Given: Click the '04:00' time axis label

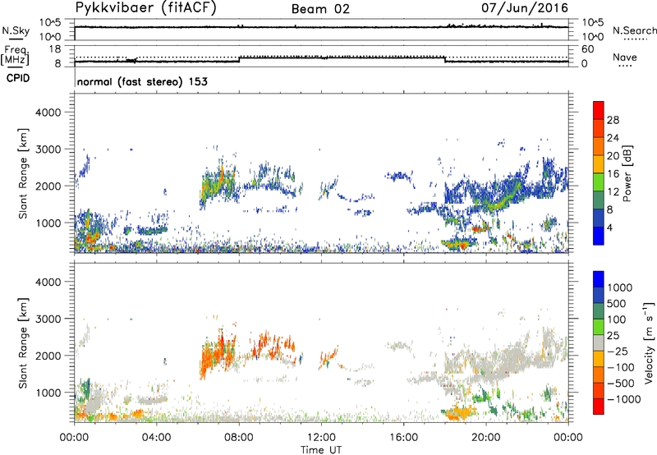Looking at the screenshot, I should [x=157, y=438].
